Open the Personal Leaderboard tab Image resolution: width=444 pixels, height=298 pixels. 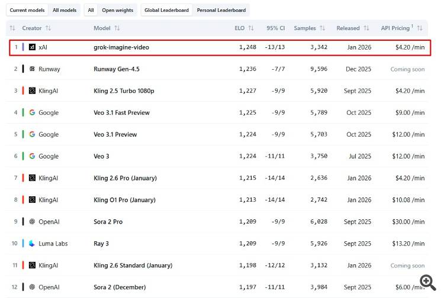click(x=221, y=10)
